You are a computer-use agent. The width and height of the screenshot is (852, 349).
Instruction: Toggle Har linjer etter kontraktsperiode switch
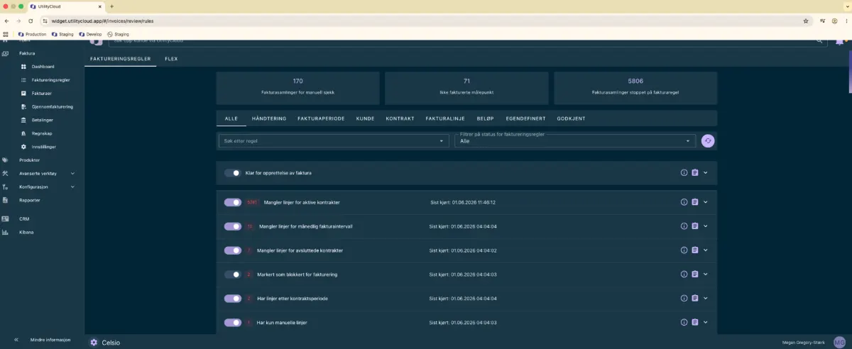coord(233,299)
